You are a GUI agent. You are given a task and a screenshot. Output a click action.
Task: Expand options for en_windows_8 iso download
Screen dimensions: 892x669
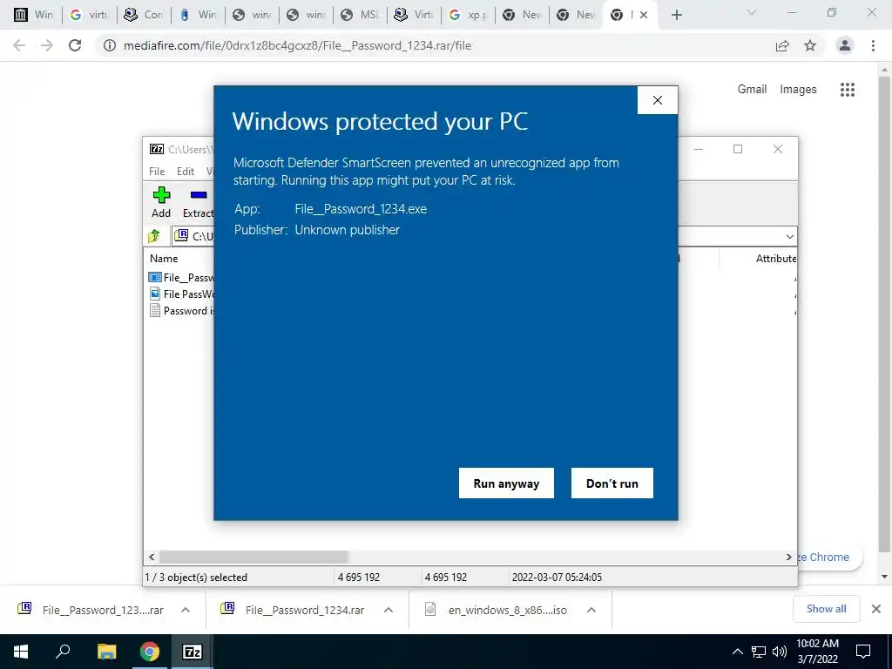point(591,610)
